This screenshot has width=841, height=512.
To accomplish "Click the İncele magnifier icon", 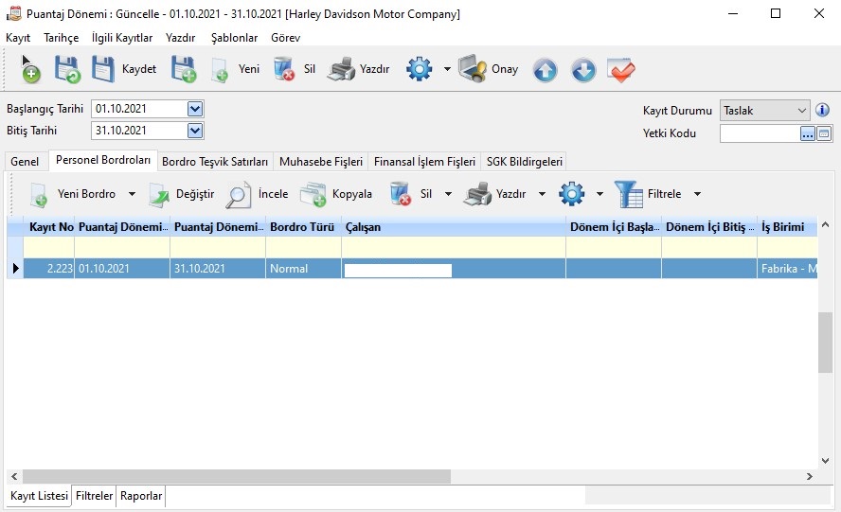I will 239,194.
